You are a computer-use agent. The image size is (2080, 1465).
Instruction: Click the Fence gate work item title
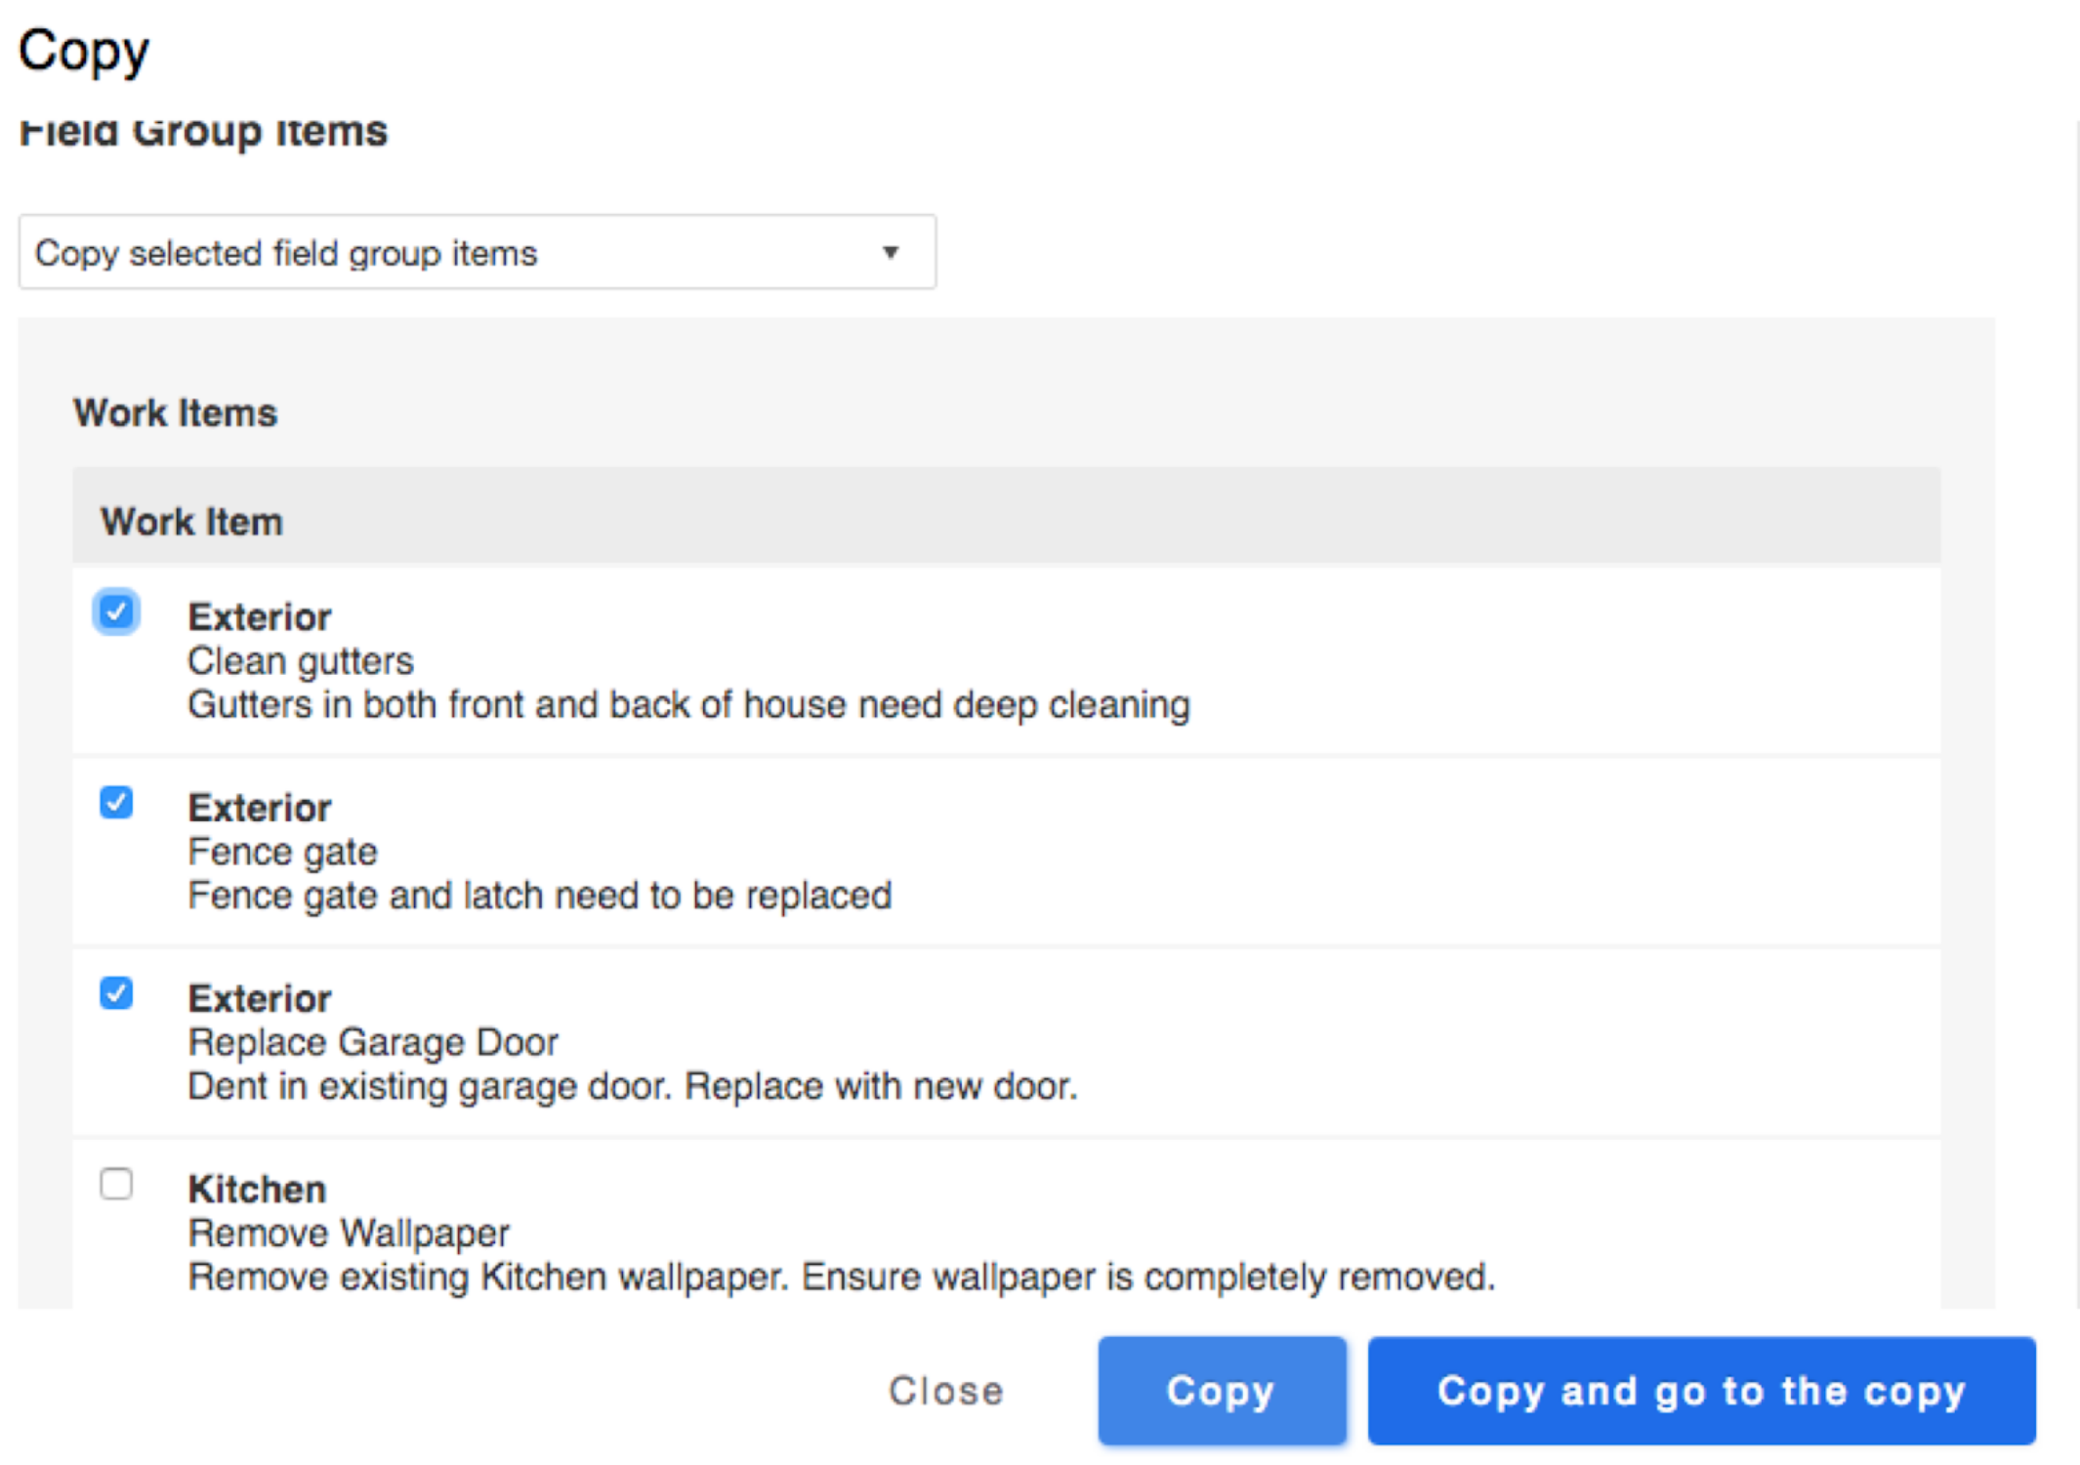pyautogui.click(x=282, y=852)
